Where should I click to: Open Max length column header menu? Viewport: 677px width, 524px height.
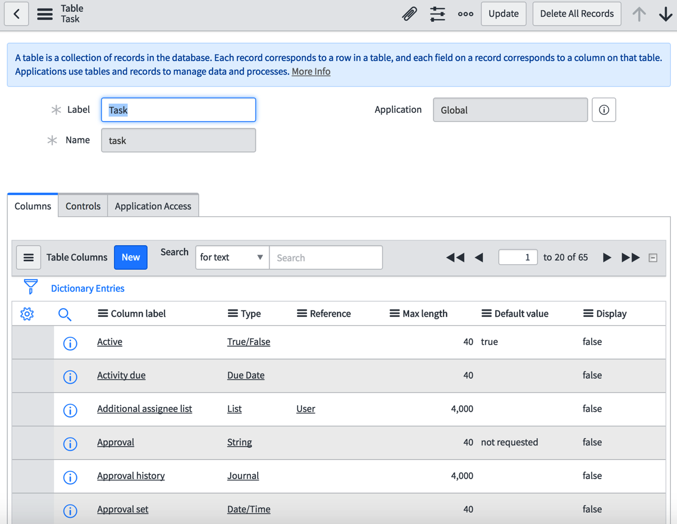[x=395, y=313]
